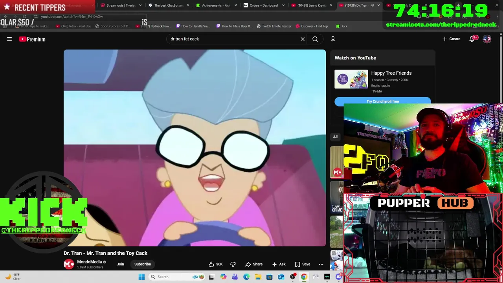503x283 pixels.
Task: Subscribe to MondoMedia
Action: coord(143,264)
